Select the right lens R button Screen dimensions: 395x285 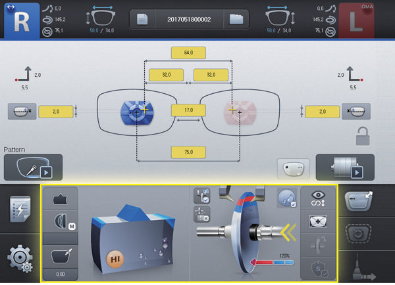tap(21, 20)
